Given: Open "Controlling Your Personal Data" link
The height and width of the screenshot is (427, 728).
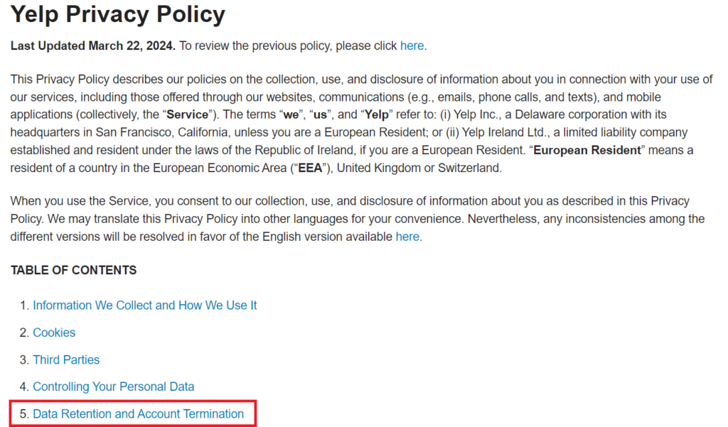Looking at the screenshot, I should click(x=114, y=387).
